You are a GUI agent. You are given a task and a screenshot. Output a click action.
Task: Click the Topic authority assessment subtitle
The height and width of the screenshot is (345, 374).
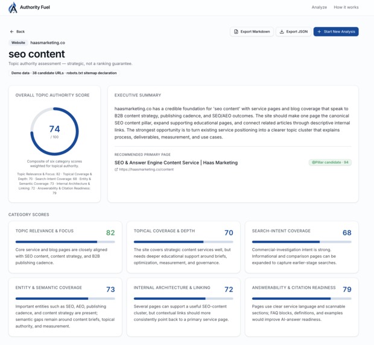tap(71, 64)
